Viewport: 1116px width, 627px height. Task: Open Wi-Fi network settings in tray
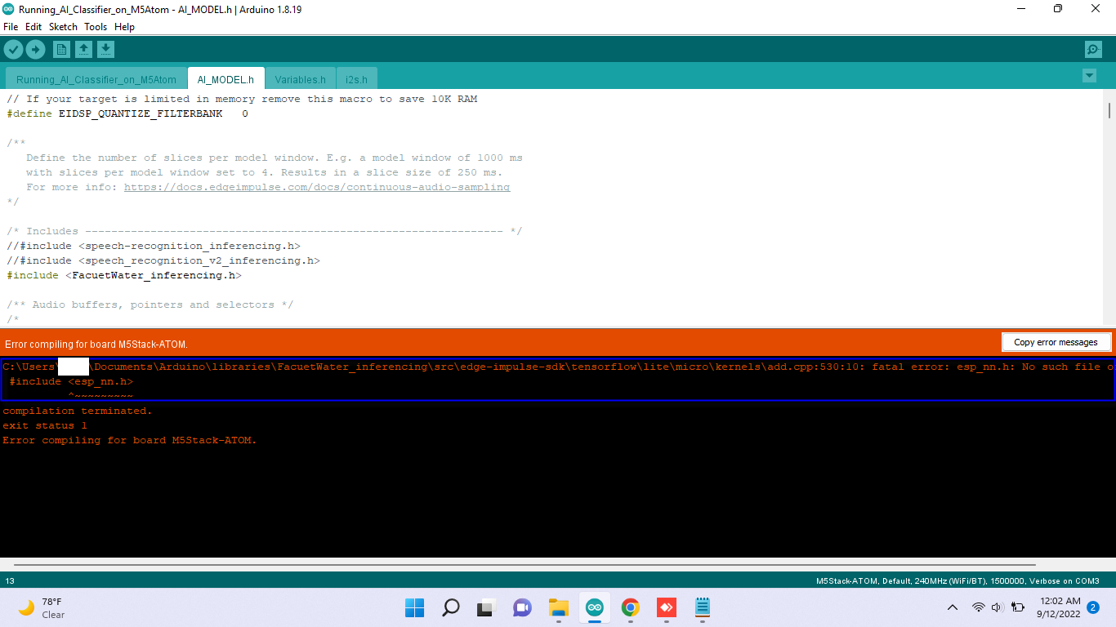pos(978,607)
